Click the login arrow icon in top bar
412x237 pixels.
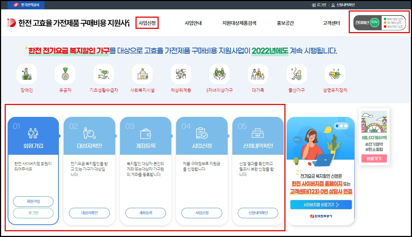point(313,5)
